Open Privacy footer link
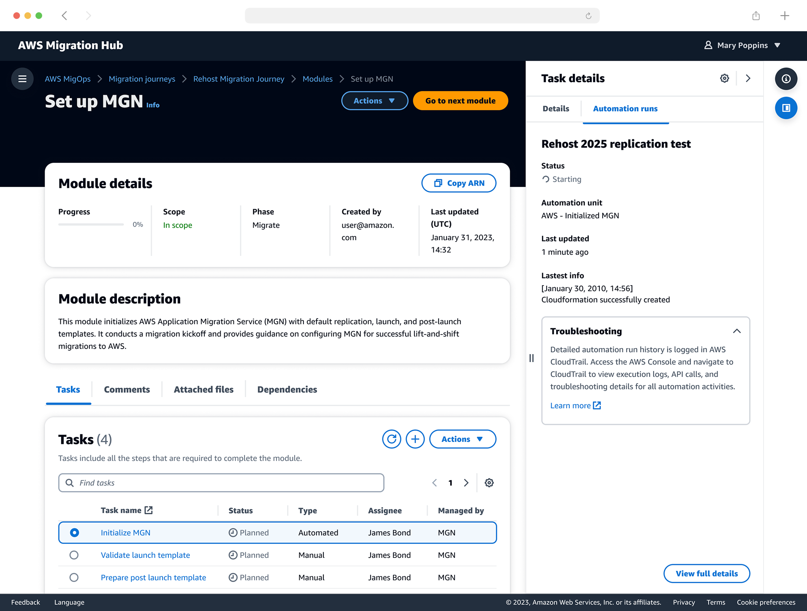Viewport: 807px width, 611px height. [x=684, y=602]
